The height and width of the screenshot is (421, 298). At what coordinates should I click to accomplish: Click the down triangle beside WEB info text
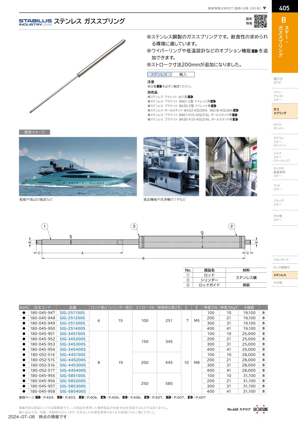[x=265, y=8]
